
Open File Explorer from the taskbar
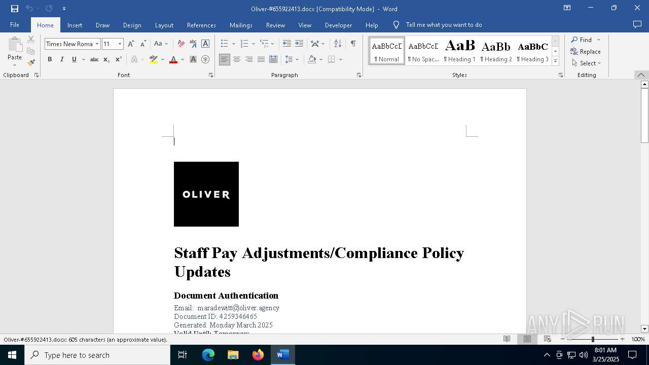(x=233, y=355)
